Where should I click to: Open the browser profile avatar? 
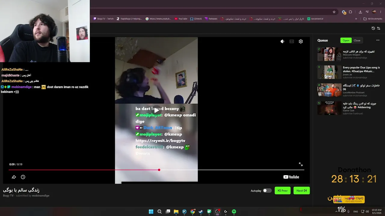(374, 12)
